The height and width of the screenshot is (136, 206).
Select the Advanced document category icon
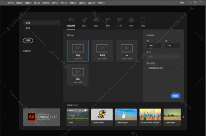pyautogui.click(x=143, y=20)
